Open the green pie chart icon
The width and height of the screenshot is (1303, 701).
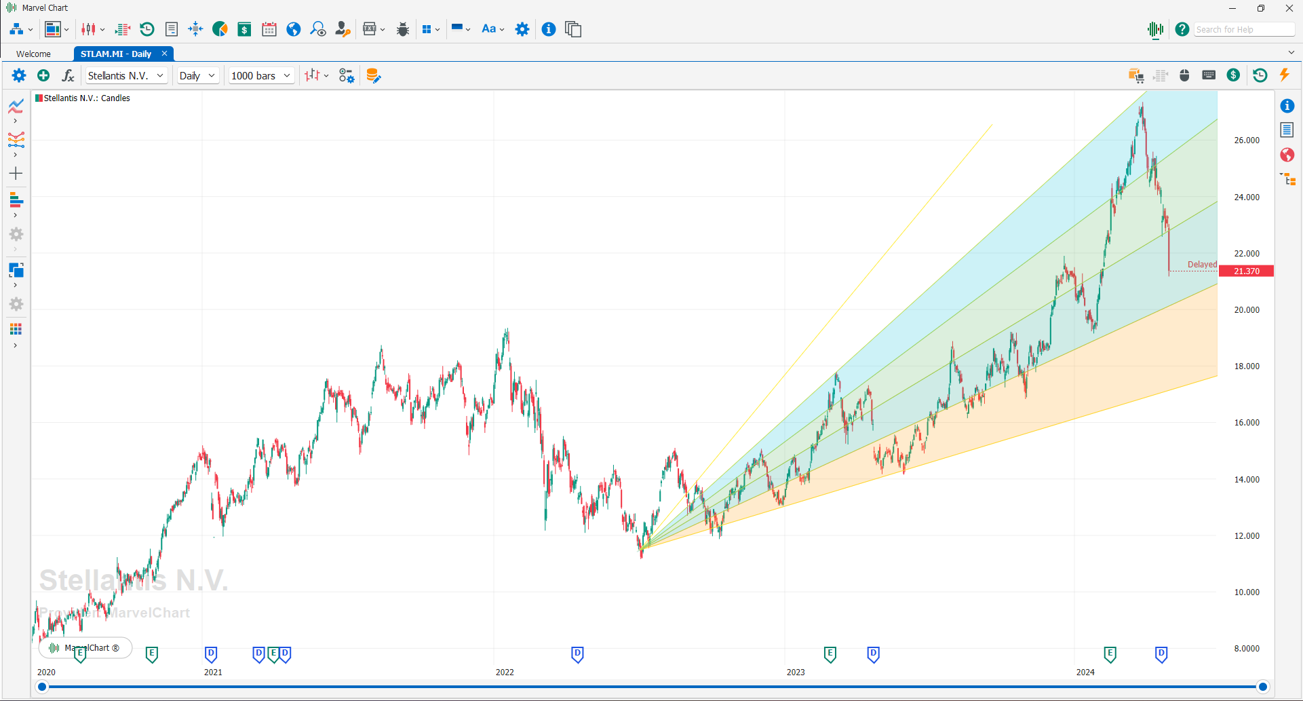[220, 29]
